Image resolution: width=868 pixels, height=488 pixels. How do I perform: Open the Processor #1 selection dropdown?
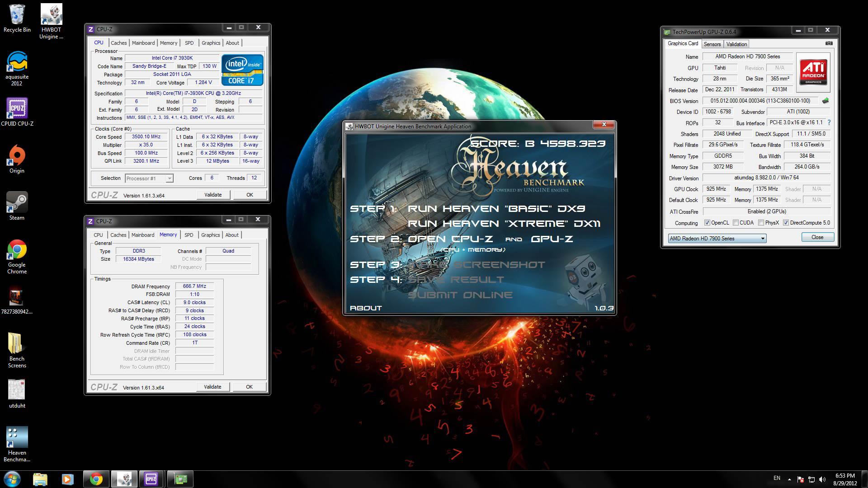pyautogui.click(x=149, y=178)
